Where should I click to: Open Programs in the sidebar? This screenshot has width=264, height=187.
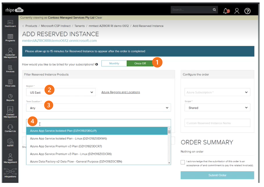click(x=10, y=38)
